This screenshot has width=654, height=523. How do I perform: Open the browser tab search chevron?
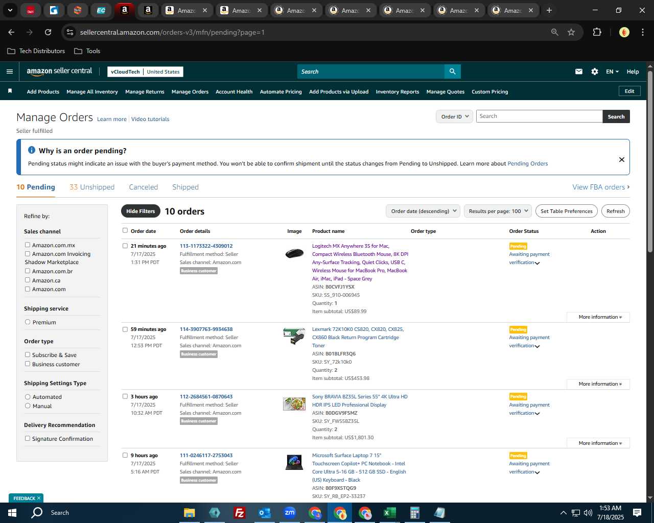(10, 10)
